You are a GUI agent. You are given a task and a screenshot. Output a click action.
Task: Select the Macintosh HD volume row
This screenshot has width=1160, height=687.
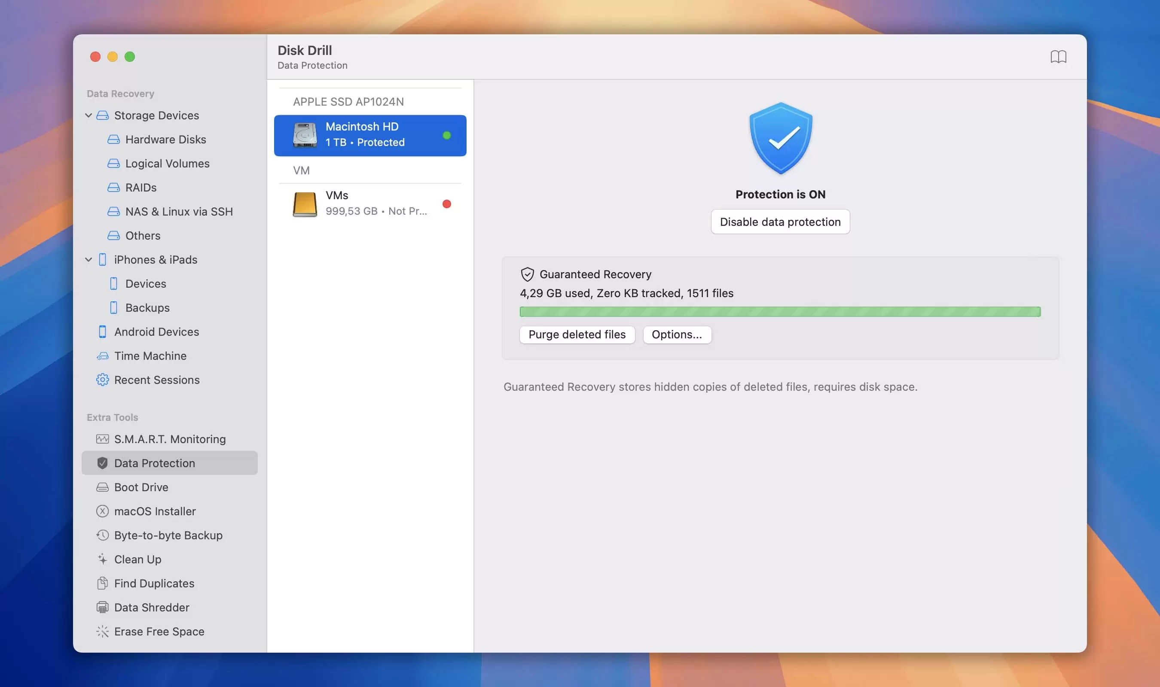click(x=370, y=136)
